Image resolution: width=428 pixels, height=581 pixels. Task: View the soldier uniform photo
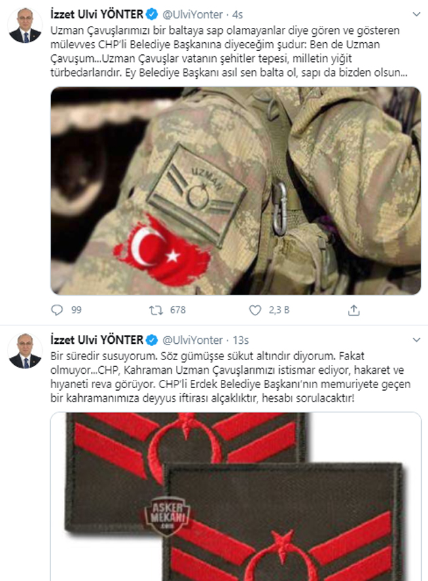pos(236,191)
